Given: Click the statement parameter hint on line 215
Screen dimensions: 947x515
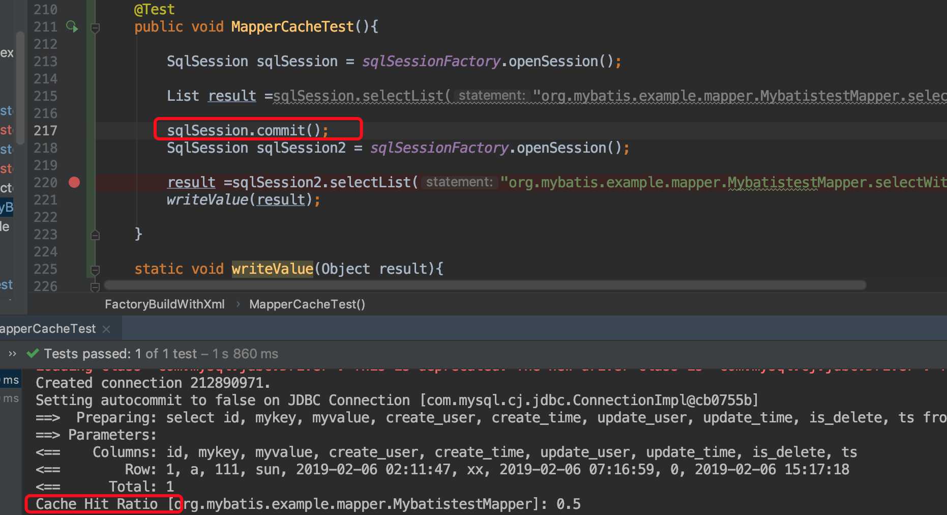Looking at the screenshot, I should click(x=491, y=96).
